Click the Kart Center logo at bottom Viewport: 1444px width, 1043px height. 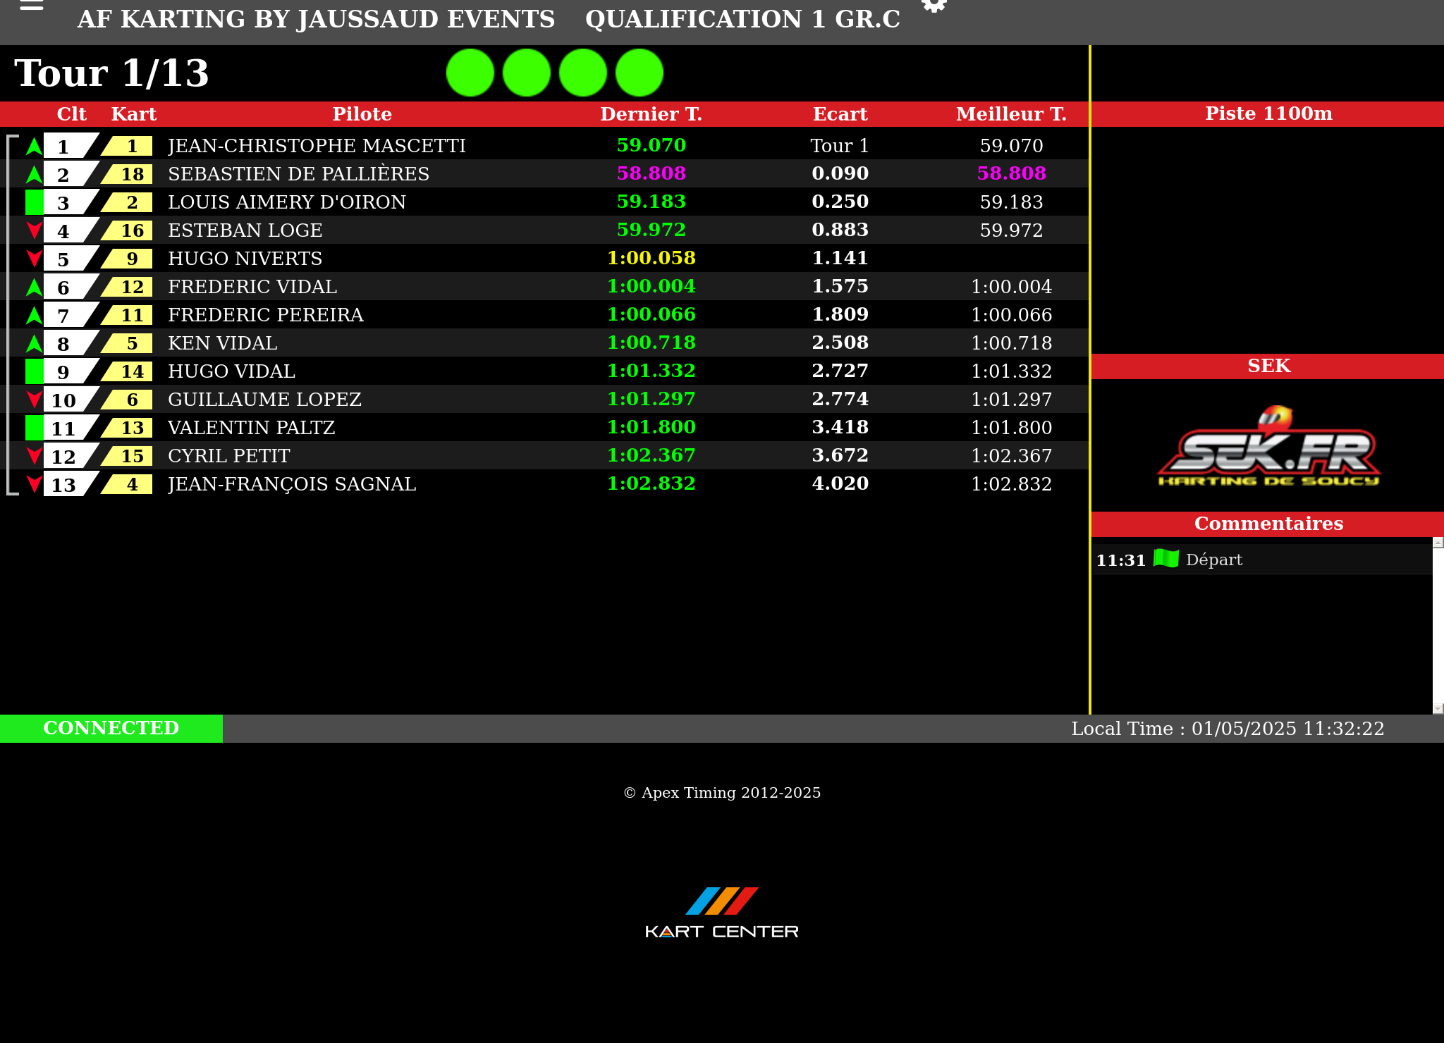click(721, 913)
